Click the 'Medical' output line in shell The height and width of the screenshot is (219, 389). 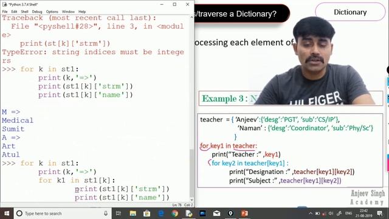click(18, 120)
